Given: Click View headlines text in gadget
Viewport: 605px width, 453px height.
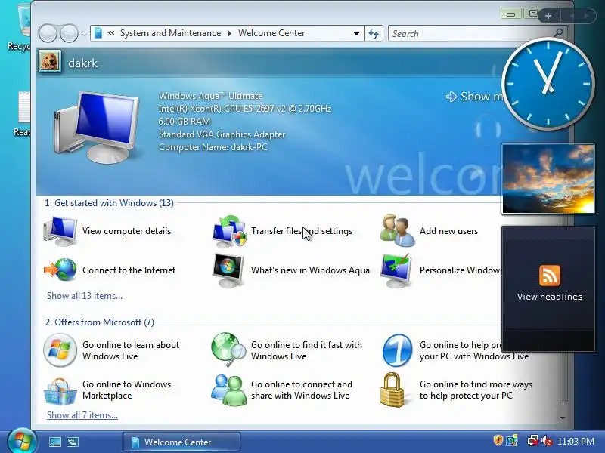Looking at the screenshot, I should [x=550, y=297].
